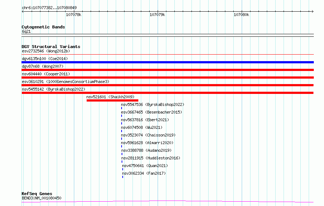Click nsv6074508 (Wu2021) label
Image resolution: width=324 pixels, height=206 pixels.
pyautogui.click(x=142, y=127)
